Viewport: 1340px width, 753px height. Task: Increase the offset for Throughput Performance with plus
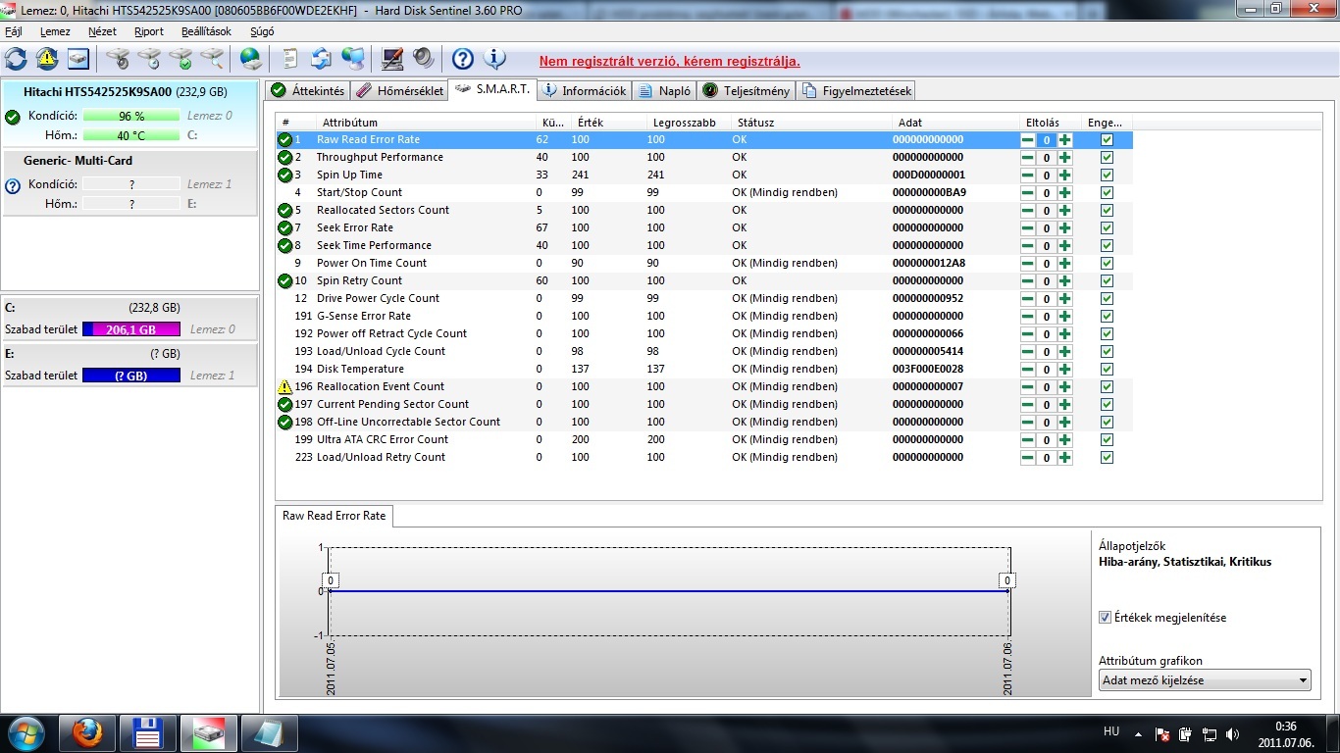[1064, 158]
